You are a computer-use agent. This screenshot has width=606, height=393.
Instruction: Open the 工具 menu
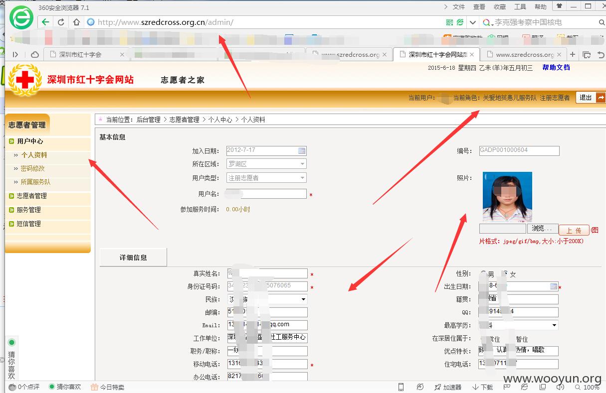[x=520, y=6]
